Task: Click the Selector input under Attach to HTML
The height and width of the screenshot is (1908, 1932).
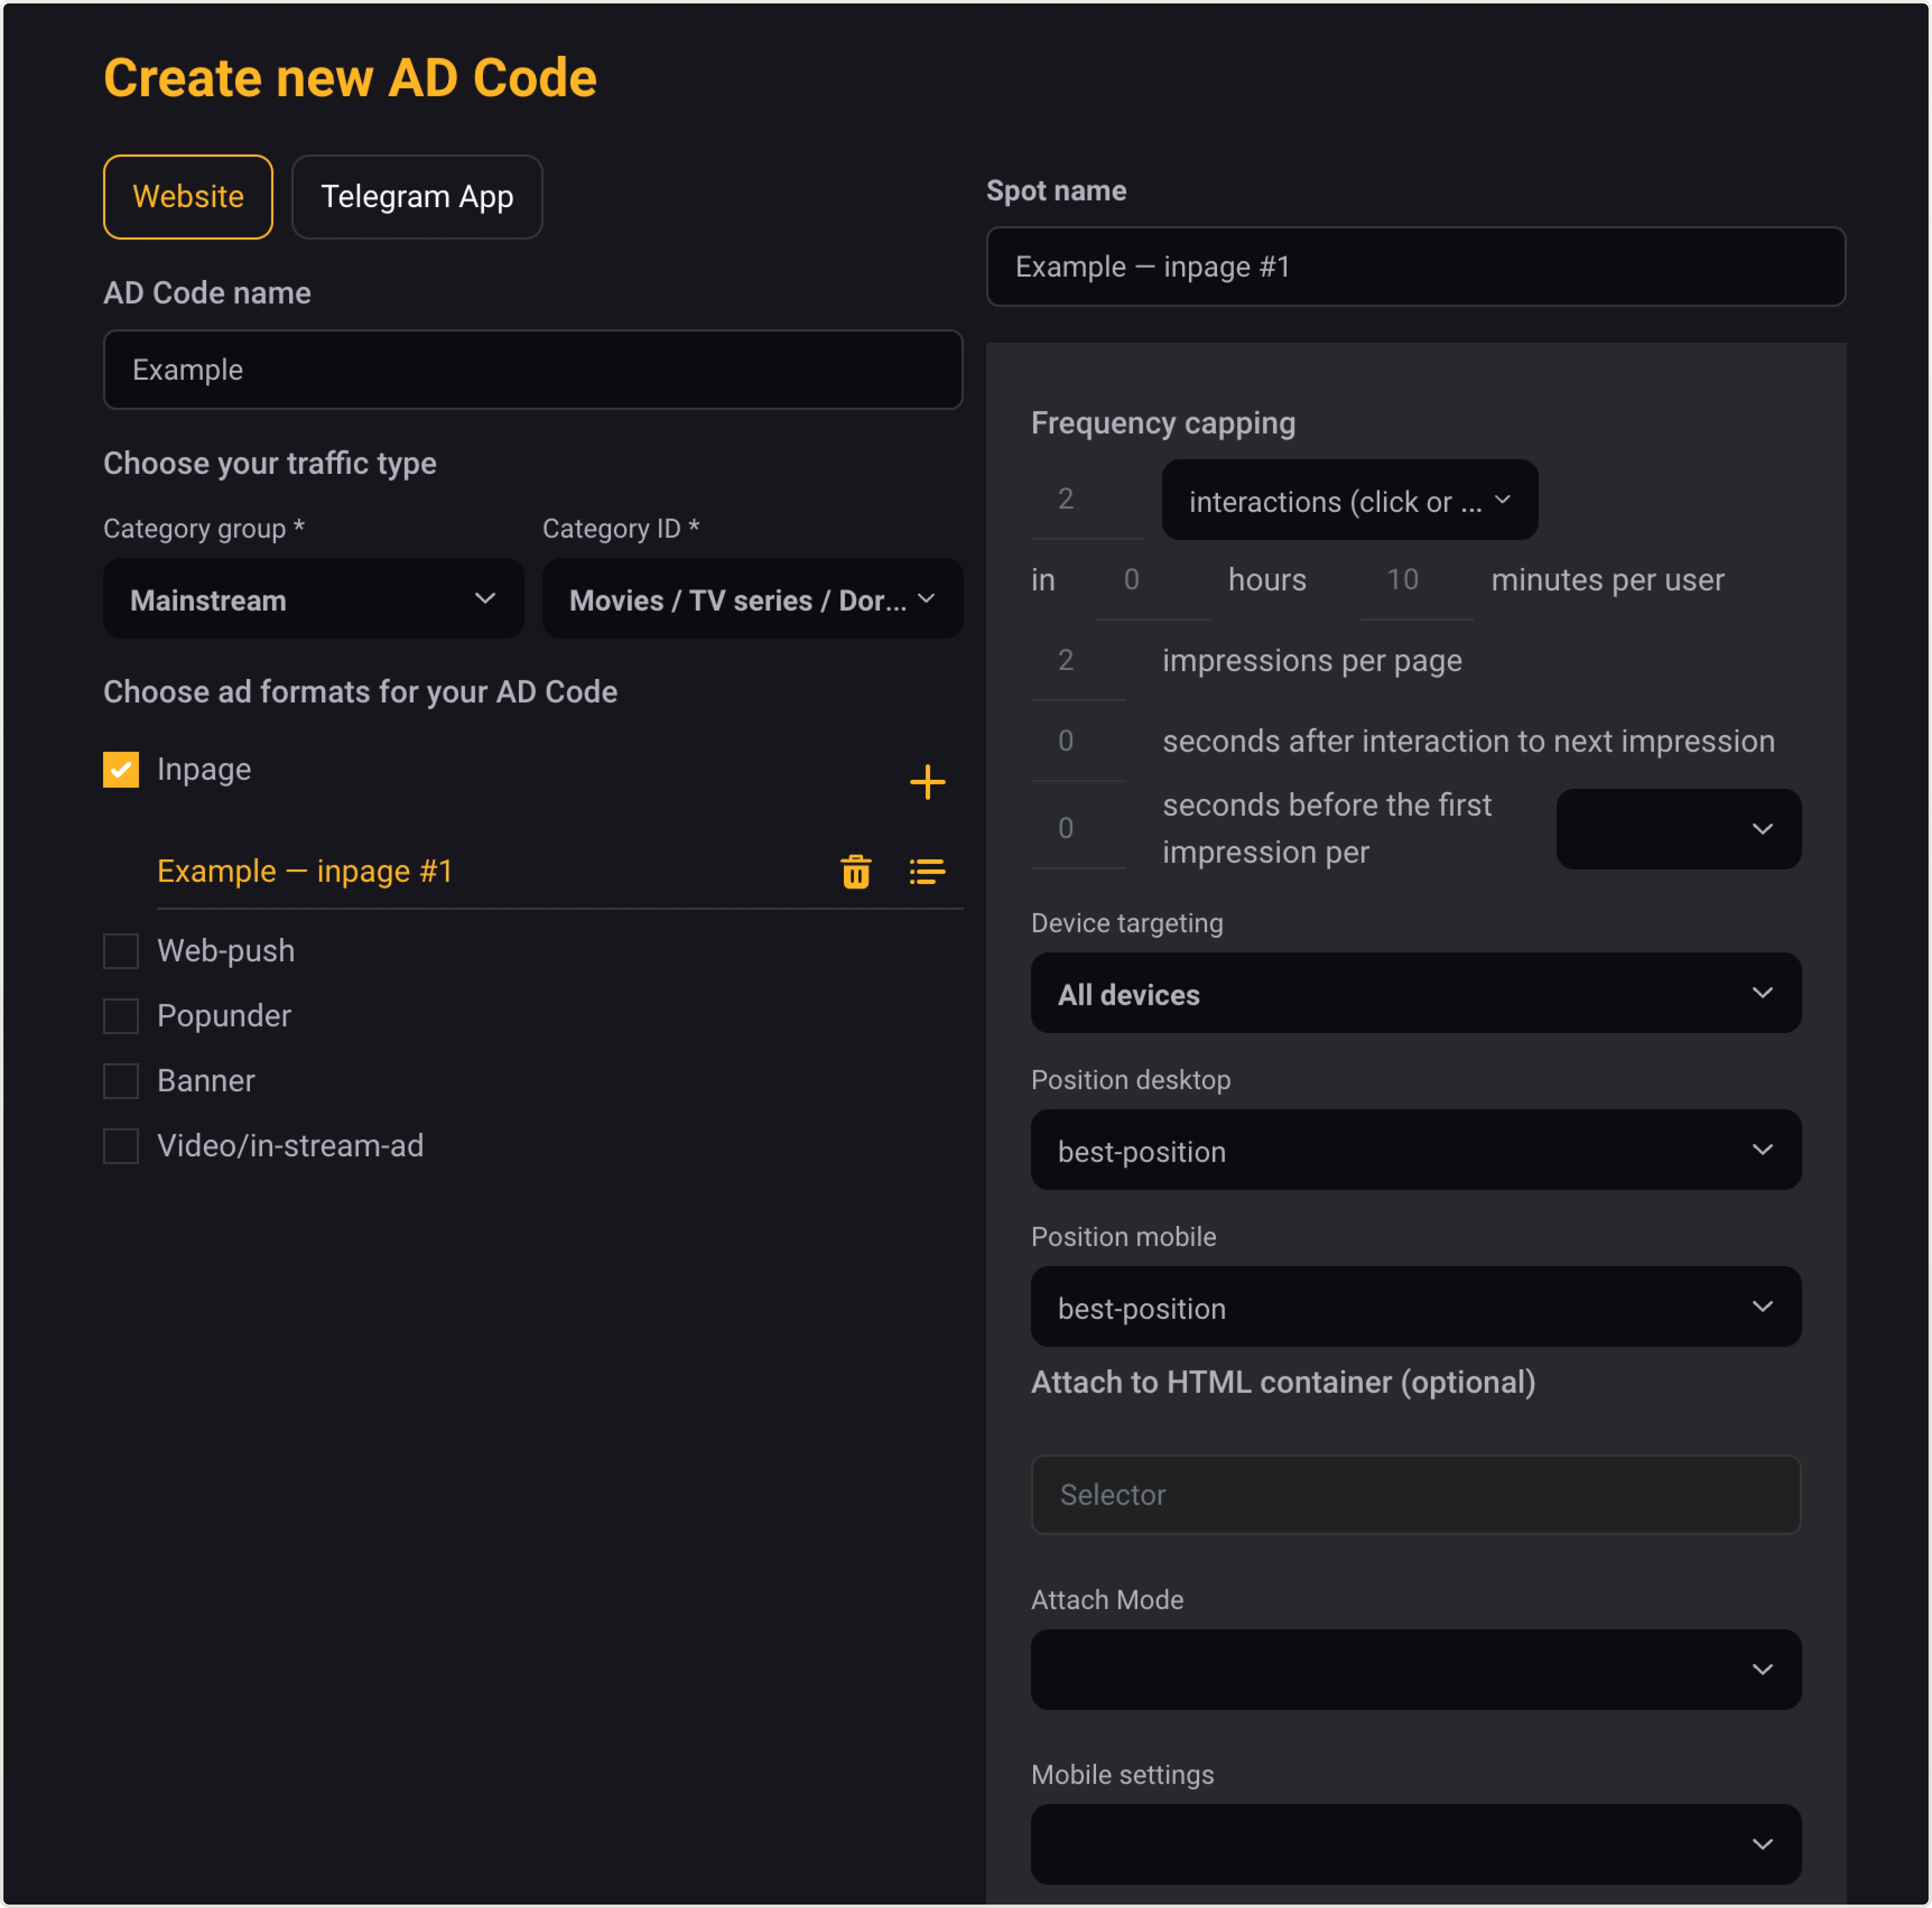Action: [x=1414, y=1495]
